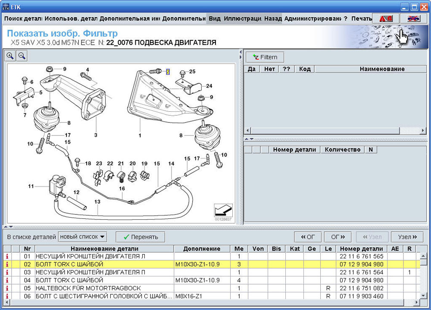431x310 pixels.
Task: Click info icon for row 05
Action: pyautogui.click(x=7, y=288)
